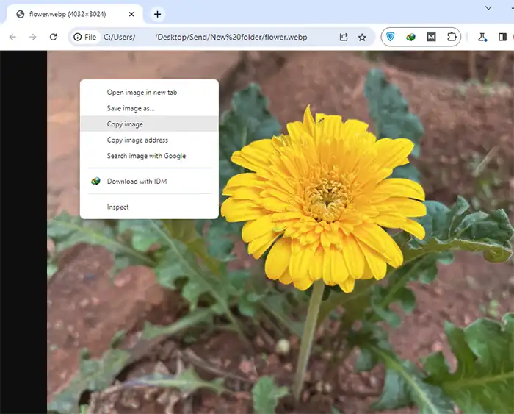Go back using the back arrow
Image resolution: width=514 pixels, height=414 pixels.
12,37
